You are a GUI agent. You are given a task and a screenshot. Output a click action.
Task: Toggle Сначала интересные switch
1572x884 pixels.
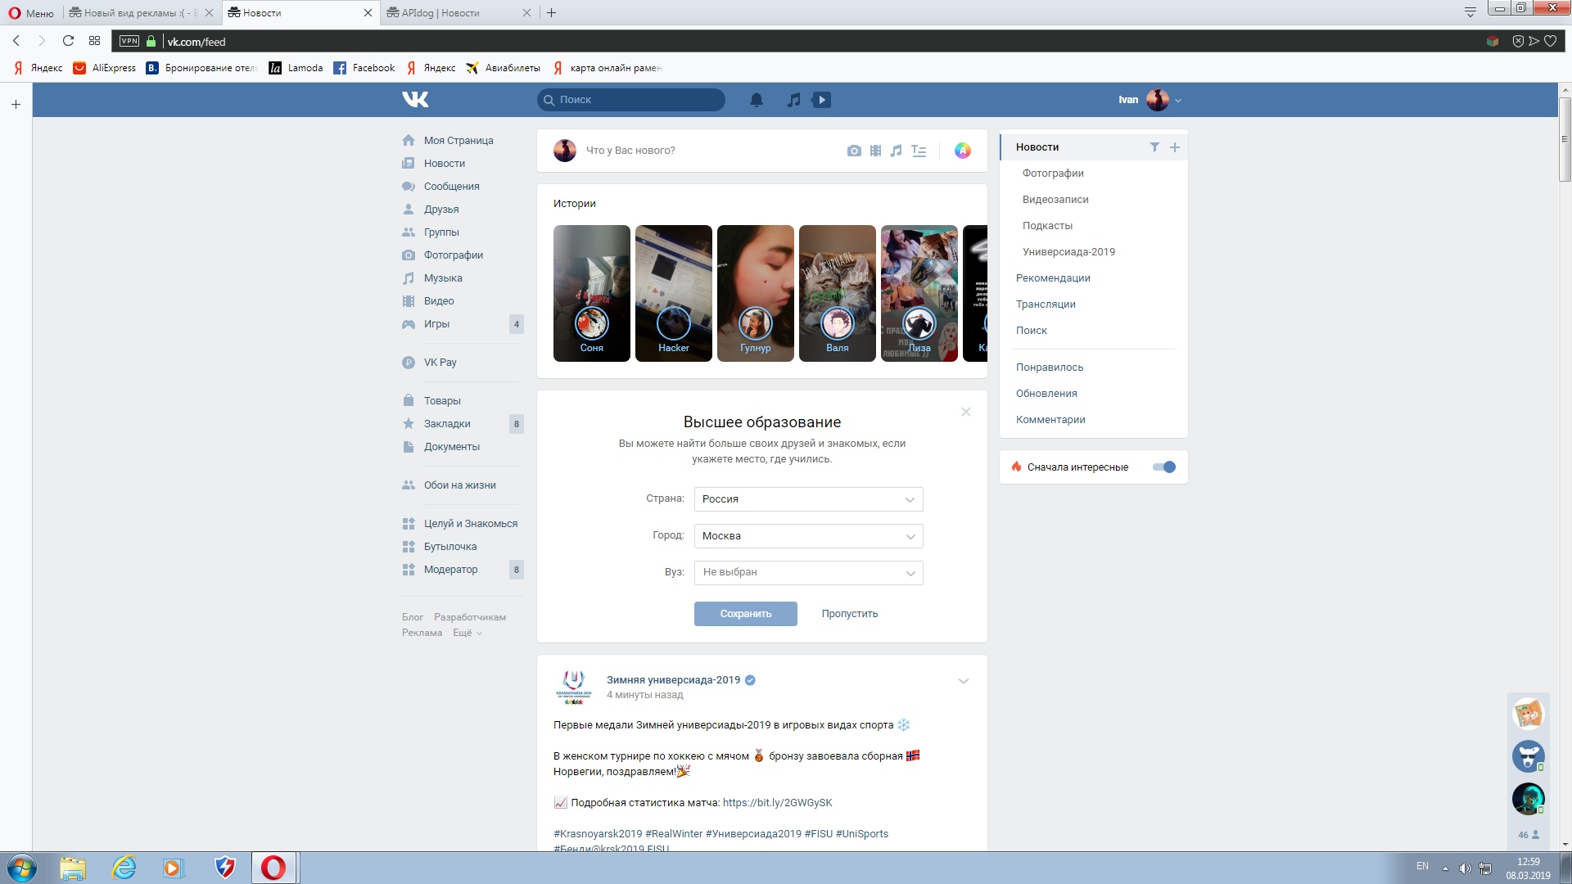click(x=1163, y=467)
